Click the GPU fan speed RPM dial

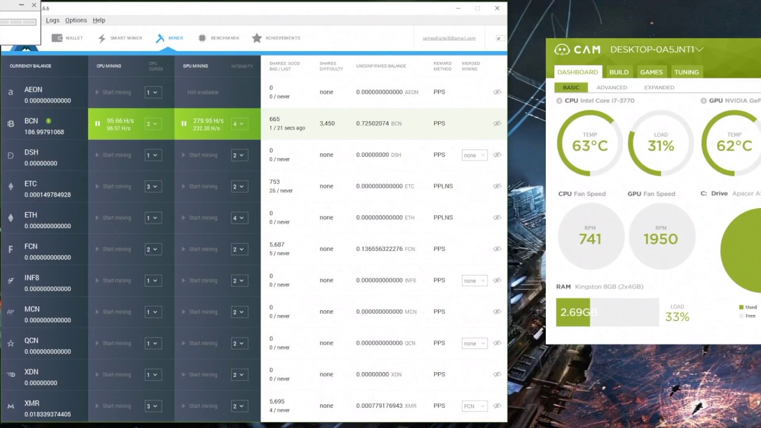[x=661, y=236]
